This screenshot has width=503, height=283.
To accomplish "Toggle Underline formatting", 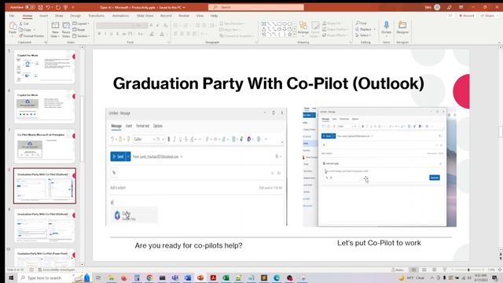I will [112, 34].
